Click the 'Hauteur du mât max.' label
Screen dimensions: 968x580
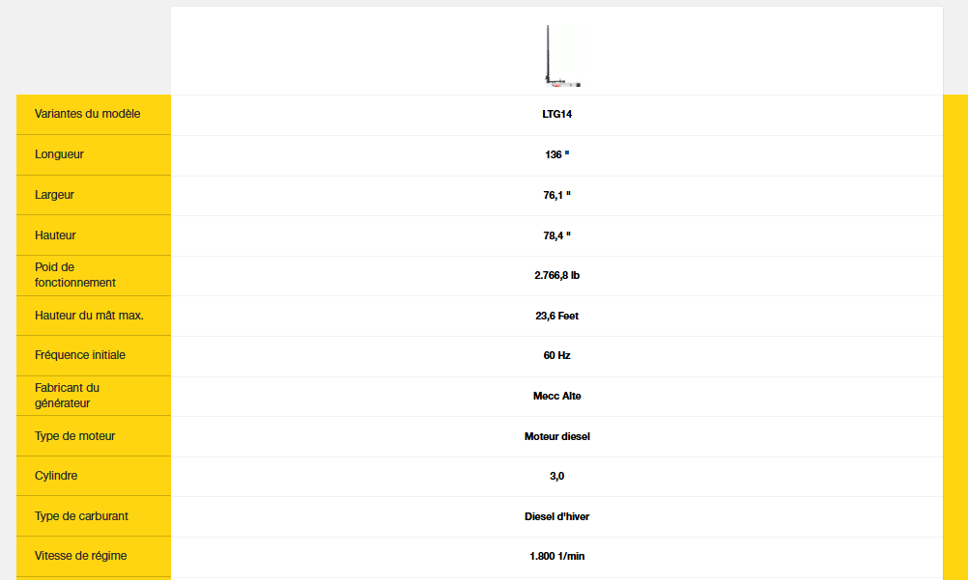click(89, 316)
